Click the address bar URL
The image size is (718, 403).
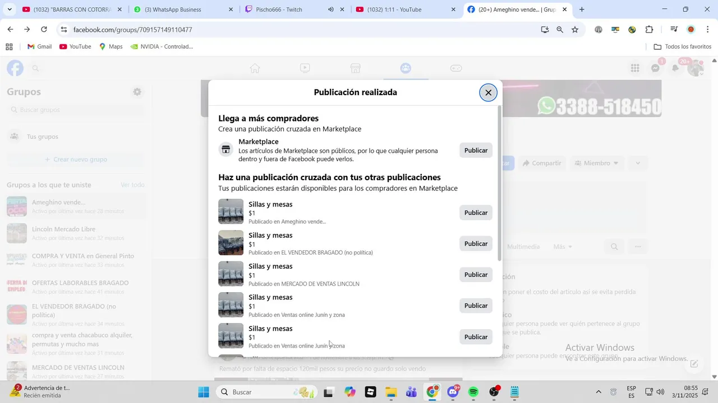pyautogui.click(x=132, y=30)
